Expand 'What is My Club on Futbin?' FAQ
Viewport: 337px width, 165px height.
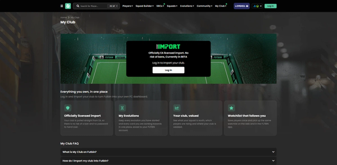point(168,152)
